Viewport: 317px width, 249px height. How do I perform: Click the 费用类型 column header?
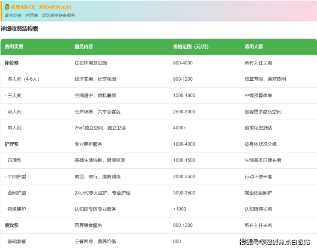pos(14,47)
